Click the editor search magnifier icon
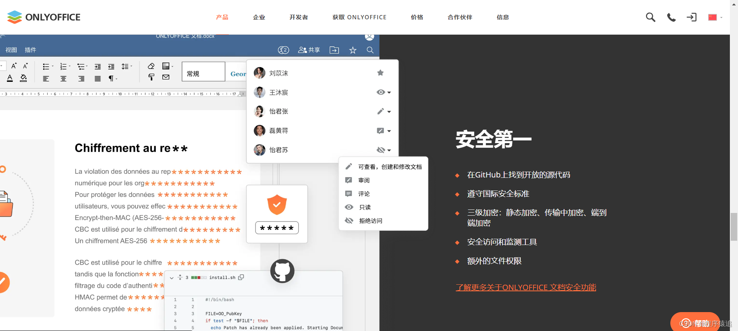Image resolution: width=738 pixels, height=331 pixels. [x=370, y=50]
